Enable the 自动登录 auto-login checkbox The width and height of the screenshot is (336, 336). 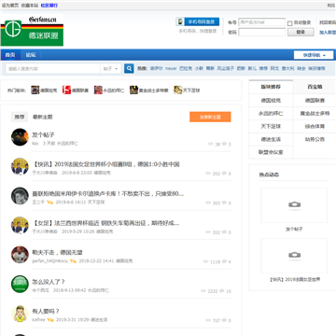289,23
